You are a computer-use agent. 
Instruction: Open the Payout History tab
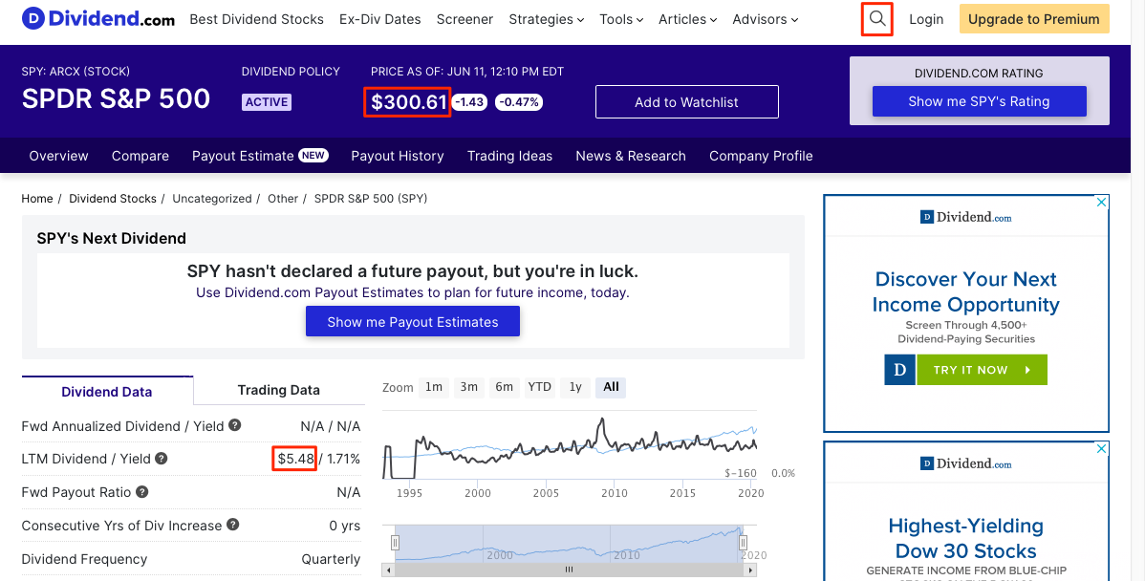(398, 156)
